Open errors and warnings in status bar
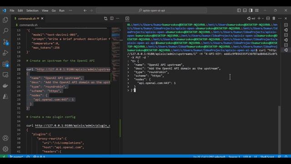 coord(39,157)
